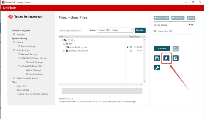This screenshot has width=204, height=119.
Task: Collapse the Device status panel arrows
Action: click(x=191, y=25)
